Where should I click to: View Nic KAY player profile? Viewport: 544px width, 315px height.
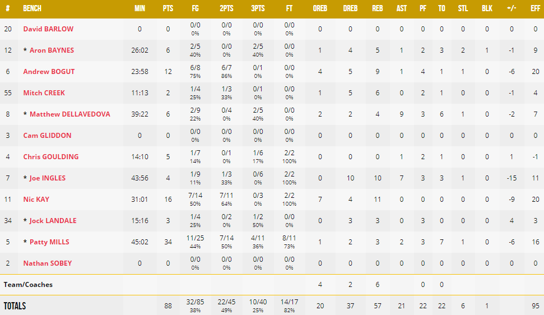(x=36, y=200)
